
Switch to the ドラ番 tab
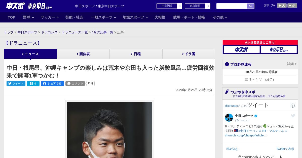pyautogui.click(x=189, y=54)
